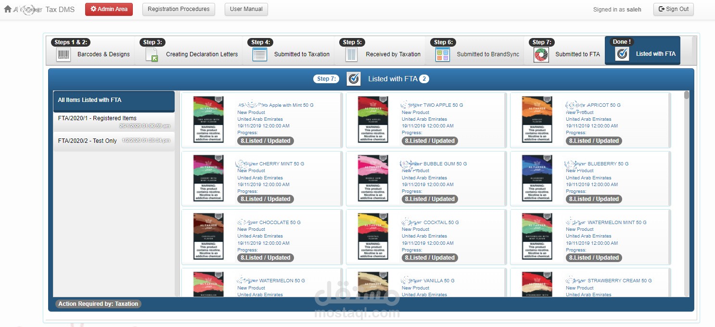
Task: Click Listed / Updated badge for BUBBLE GUM
Action: coord(430,199)
